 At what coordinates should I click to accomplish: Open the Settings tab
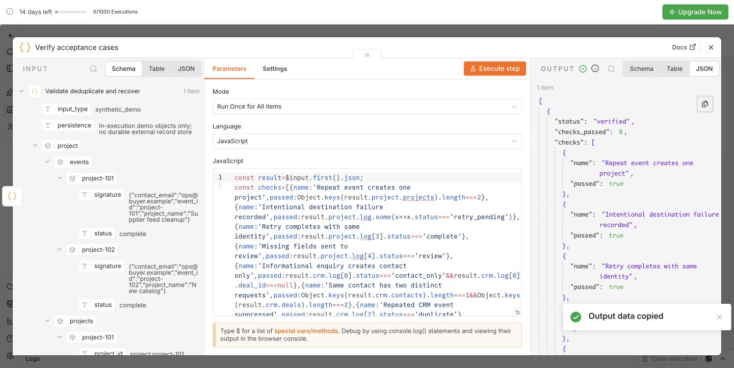point(275,69)
